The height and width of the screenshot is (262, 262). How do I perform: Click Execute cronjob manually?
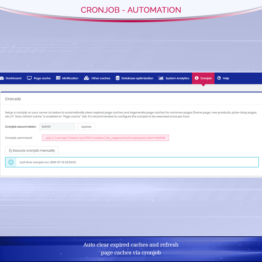click(32, 151)
